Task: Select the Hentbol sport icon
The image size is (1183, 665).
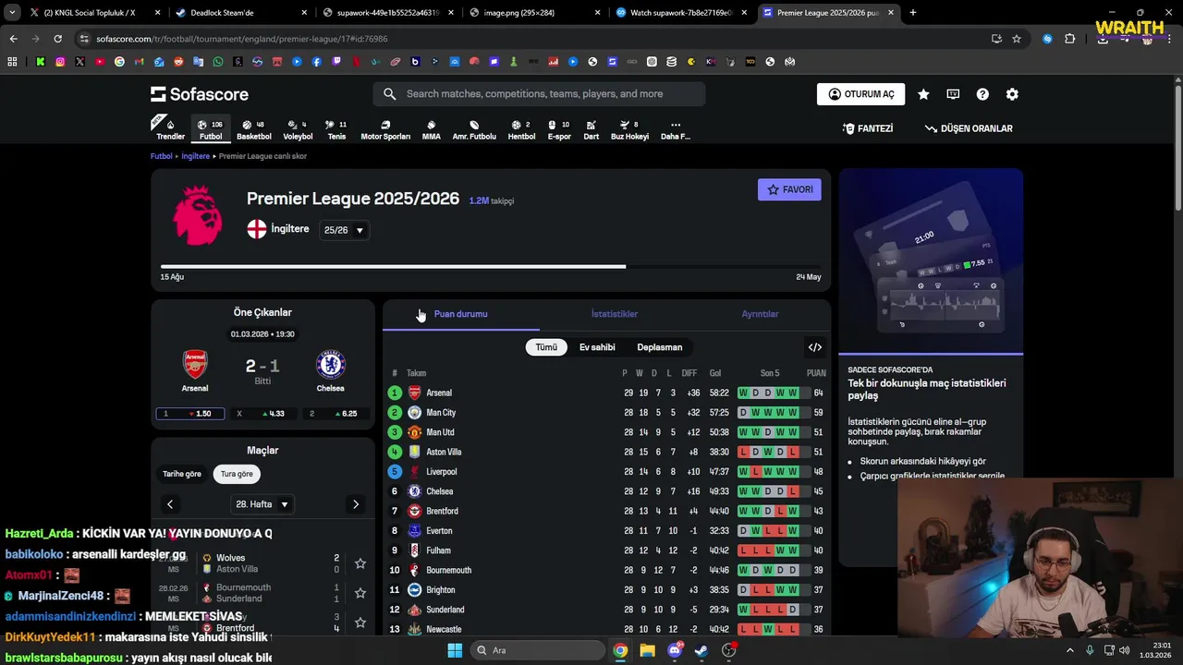Action: tap(521, 129)
